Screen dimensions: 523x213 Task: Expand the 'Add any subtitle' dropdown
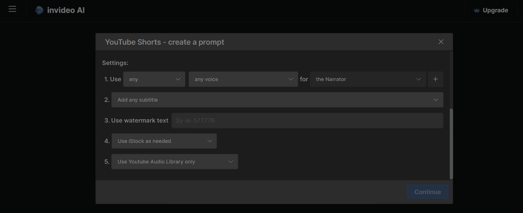coord(277,100)
